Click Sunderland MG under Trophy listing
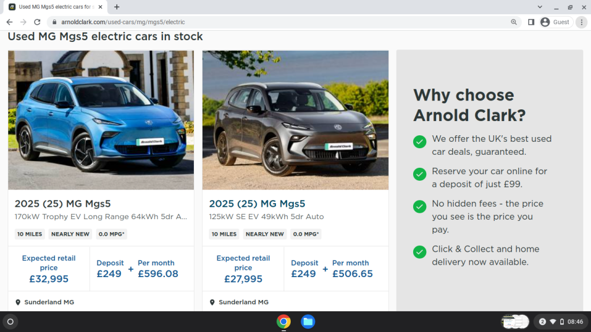Screen dimensions: 591x332 click(x=50, y=302)
